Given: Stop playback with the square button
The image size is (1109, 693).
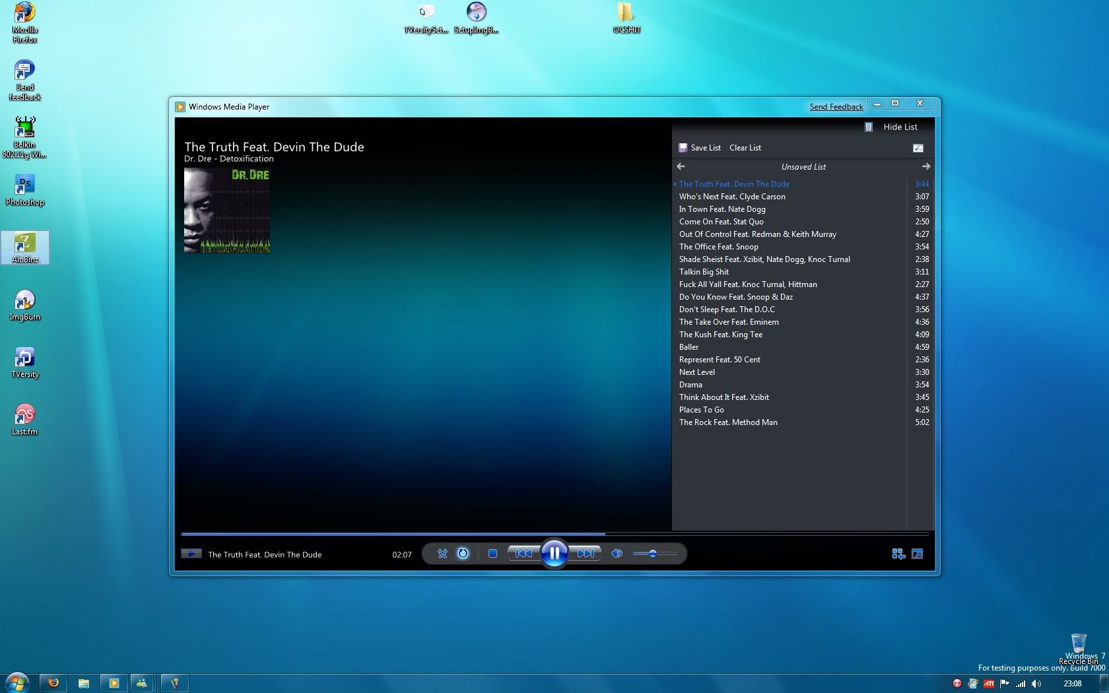Looking at the screenshot, I should pyautogui.click(x=492, y=554).
